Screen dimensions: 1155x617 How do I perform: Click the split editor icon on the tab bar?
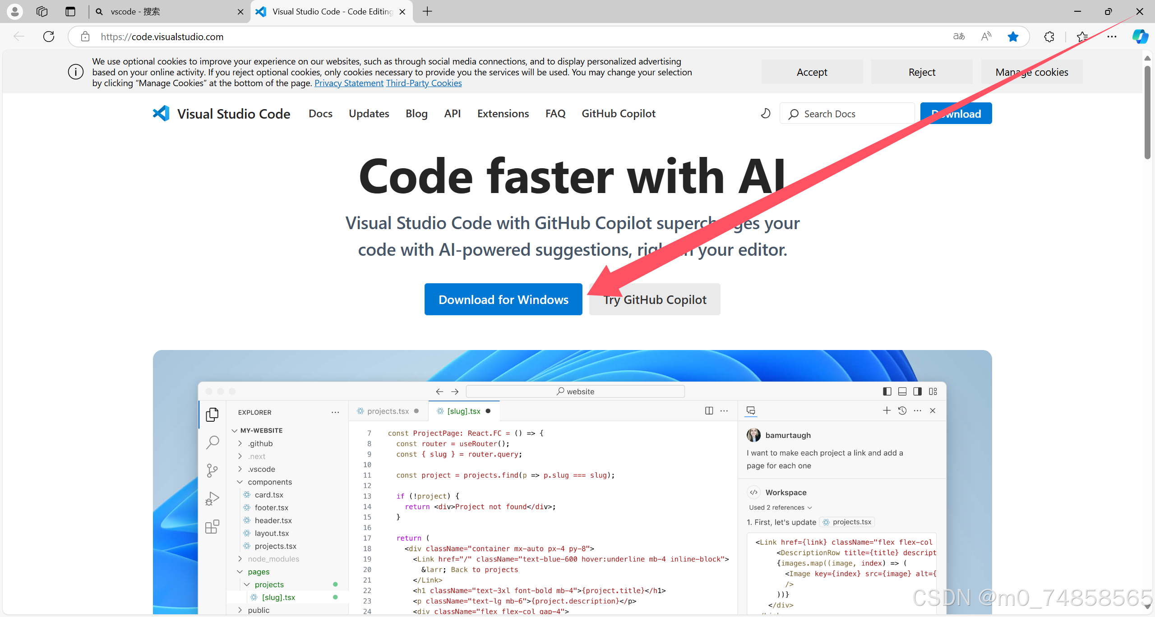coord(709,410)
